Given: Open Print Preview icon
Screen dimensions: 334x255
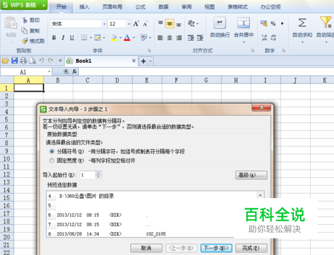Looking at the screenshot, I should 33,61.
